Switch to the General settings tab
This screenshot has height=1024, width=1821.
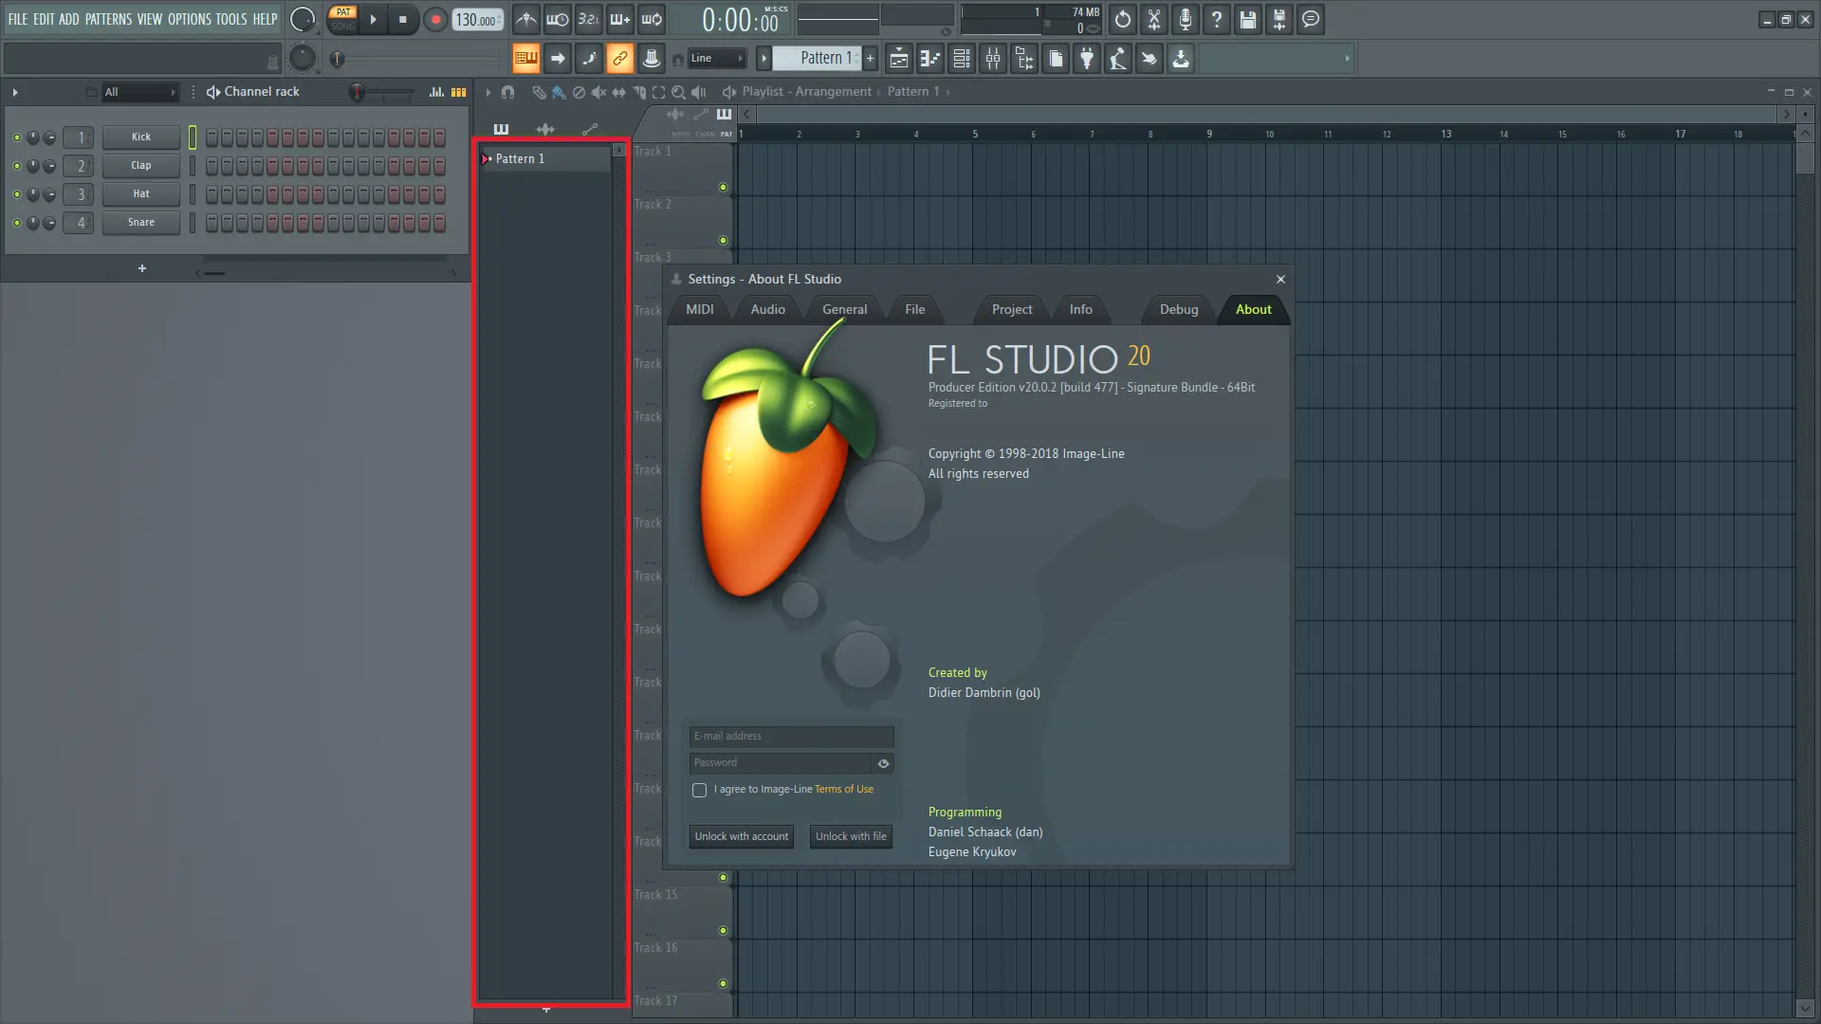point(844,309)
